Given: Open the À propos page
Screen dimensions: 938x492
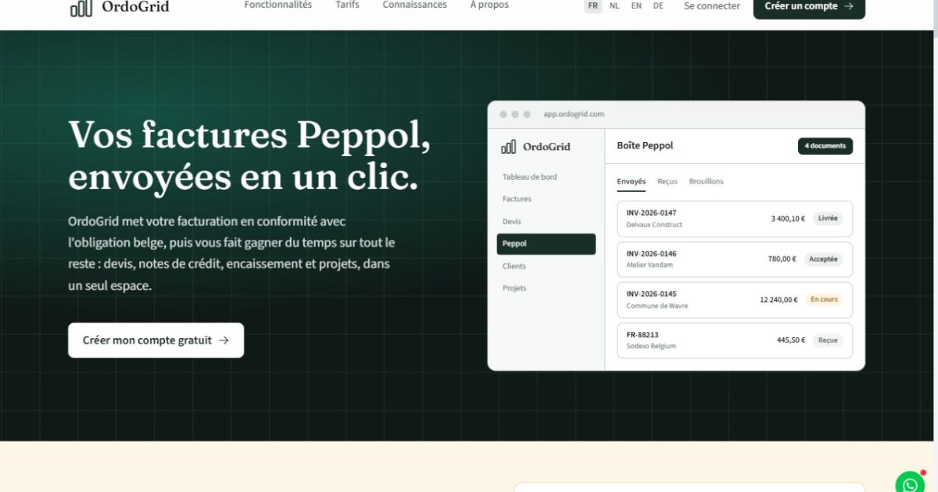Looking at the screenshot, I should point(489,5).
